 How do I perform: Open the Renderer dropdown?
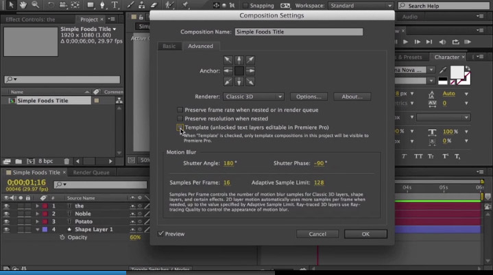click(x=252, y=97)
